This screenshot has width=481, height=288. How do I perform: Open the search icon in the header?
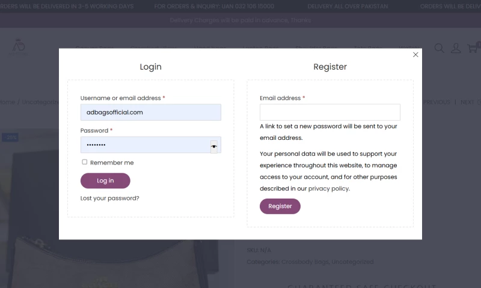(x=439, y=48)
